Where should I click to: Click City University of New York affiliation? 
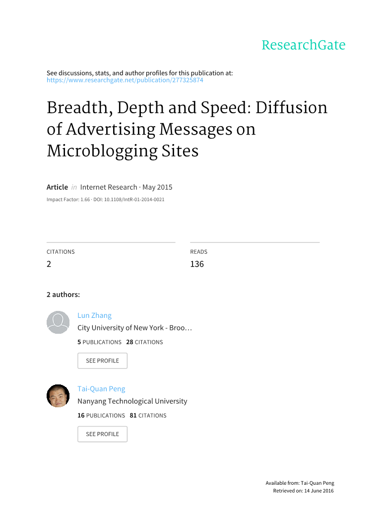point(134,328)
